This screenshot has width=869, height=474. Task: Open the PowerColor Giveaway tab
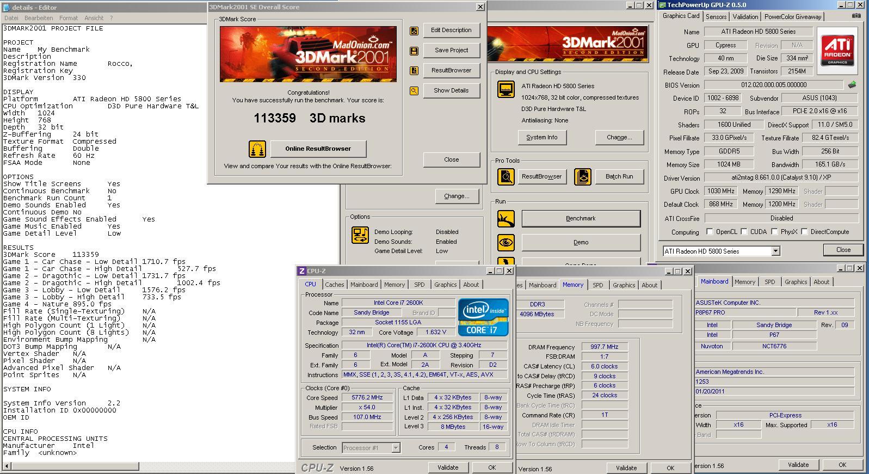[793, 17]
